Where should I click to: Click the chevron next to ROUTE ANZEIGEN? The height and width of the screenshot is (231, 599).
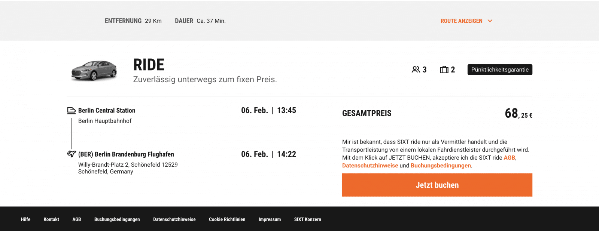[490, 21]
